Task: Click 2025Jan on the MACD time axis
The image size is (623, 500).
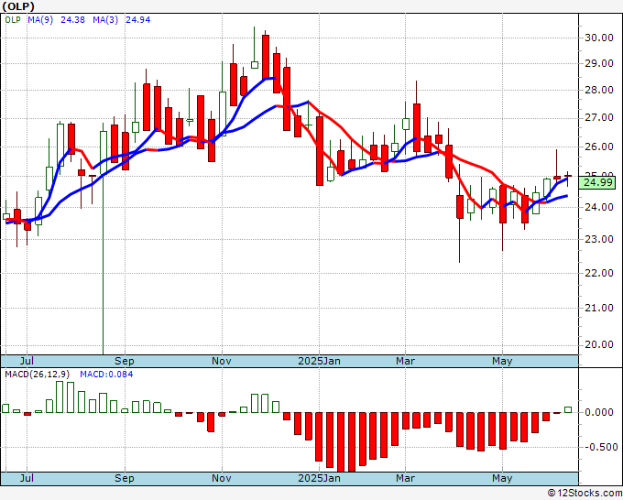Action: click(x=319, y=478)
